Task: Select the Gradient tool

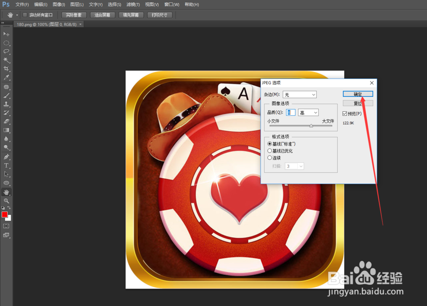Action: pos(6,130)
